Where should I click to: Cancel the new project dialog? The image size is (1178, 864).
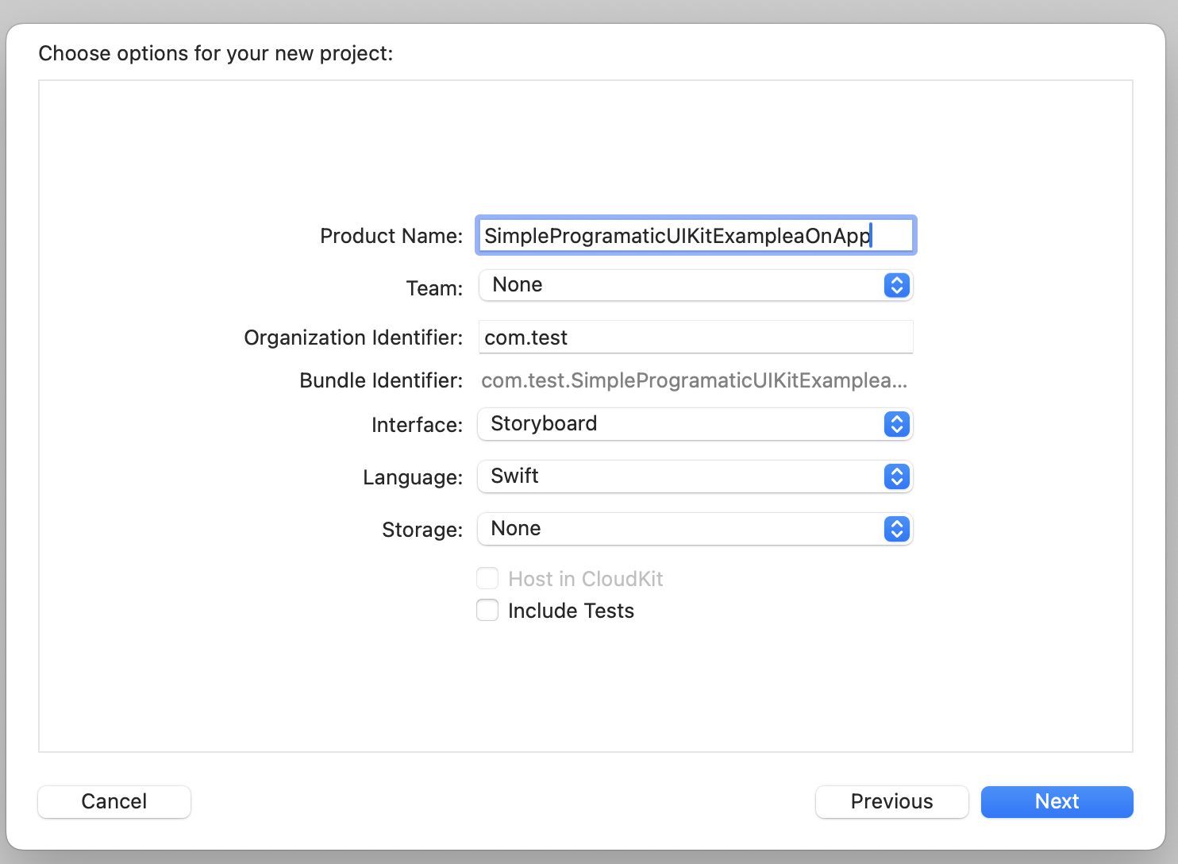coord(114,801)
